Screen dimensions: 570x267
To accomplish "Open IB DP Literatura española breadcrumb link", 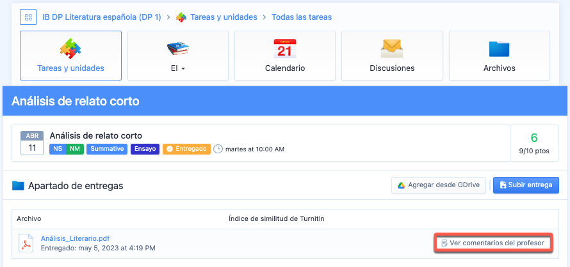I will (x=102, y=17).
